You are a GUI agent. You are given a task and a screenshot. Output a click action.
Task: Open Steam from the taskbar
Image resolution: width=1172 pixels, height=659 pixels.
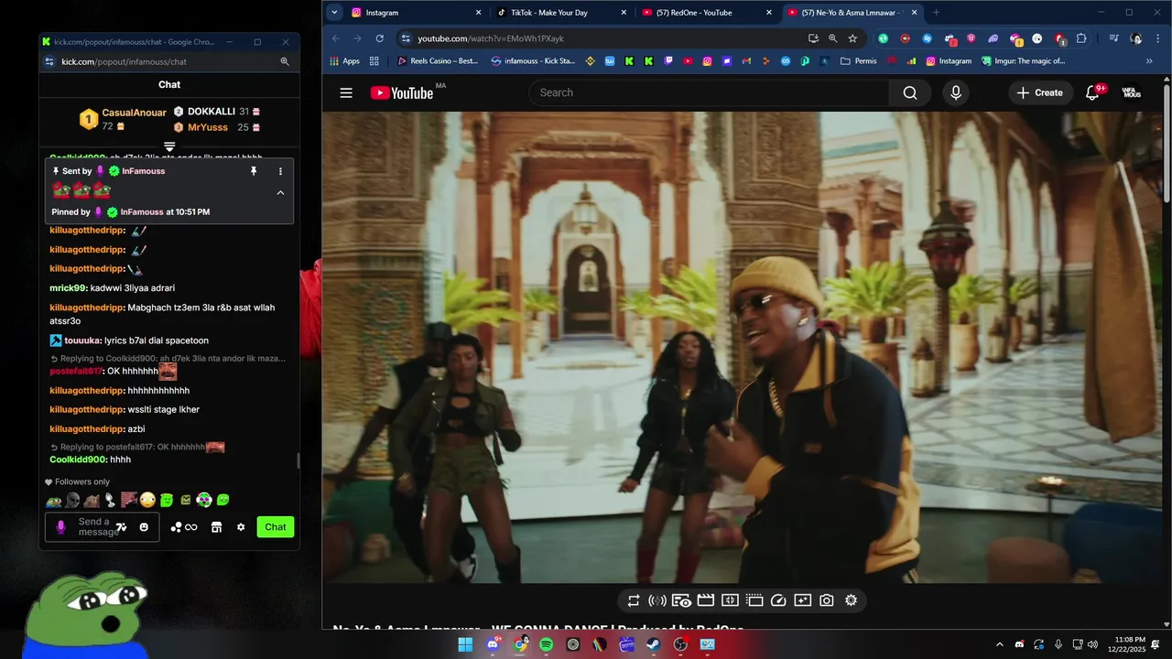coord(653,644)
